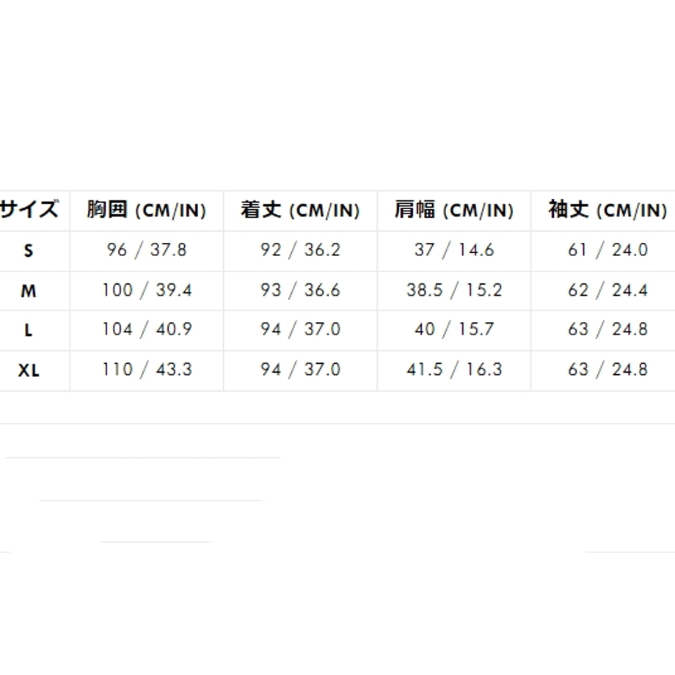Select the S size row label
The image size is (675, 675).
pos(29,250)
